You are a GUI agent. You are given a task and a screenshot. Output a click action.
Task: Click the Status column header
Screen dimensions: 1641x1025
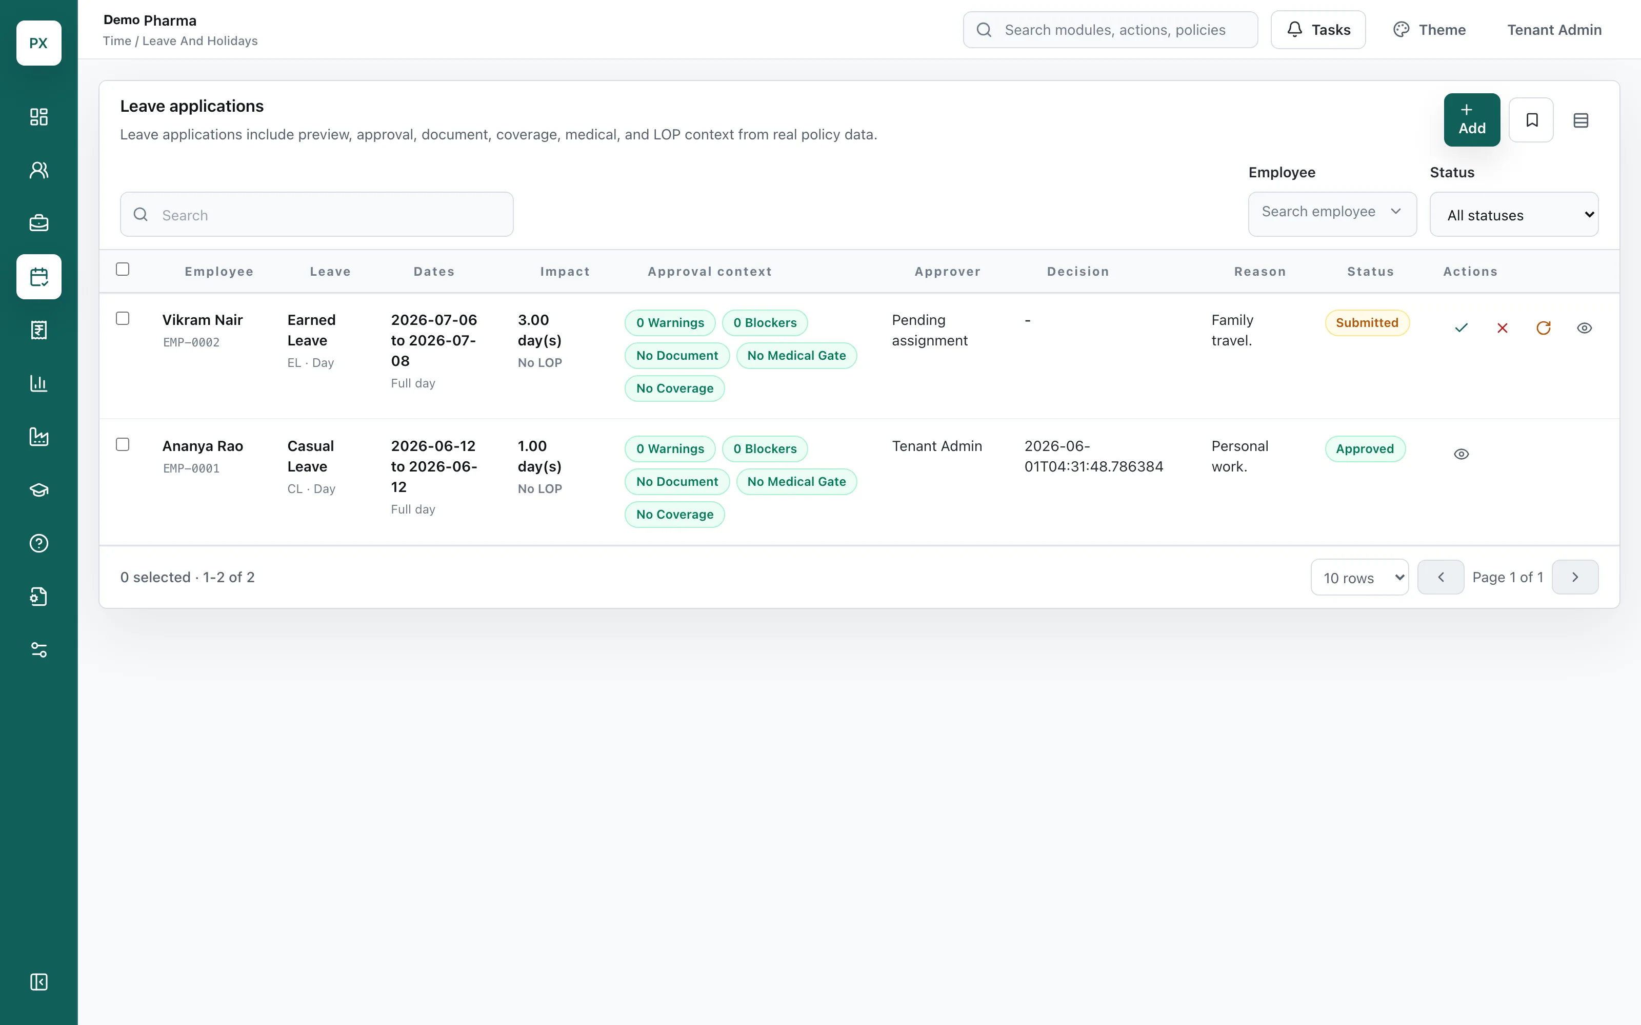(1370, 271)
